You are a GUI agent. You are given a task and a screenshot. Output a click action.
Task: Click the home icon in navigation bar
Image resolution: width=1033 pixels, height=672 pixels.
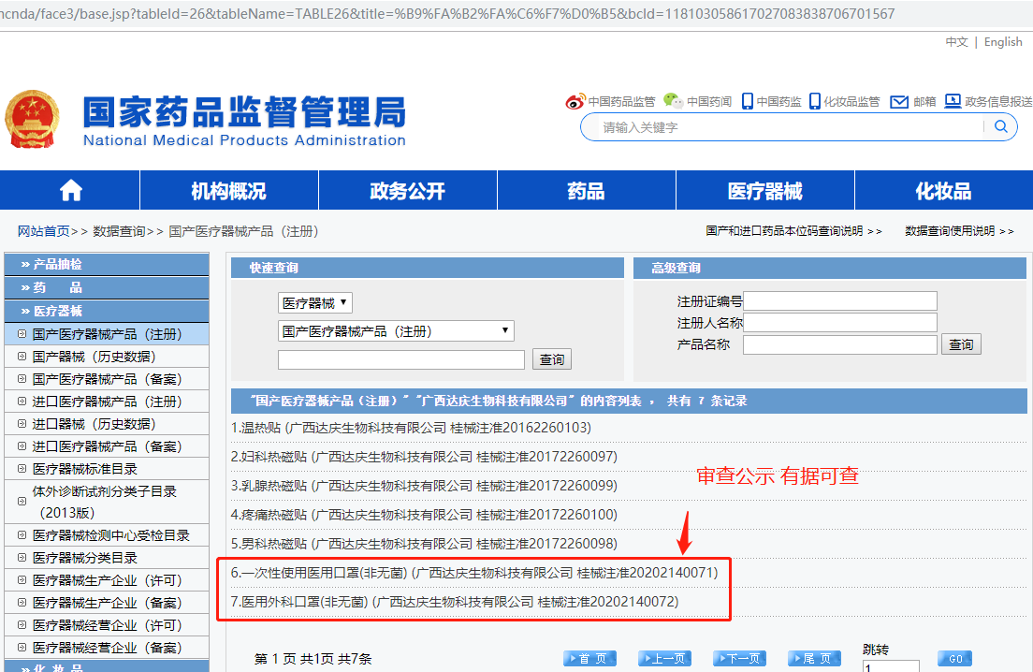(x=70, y=190)
